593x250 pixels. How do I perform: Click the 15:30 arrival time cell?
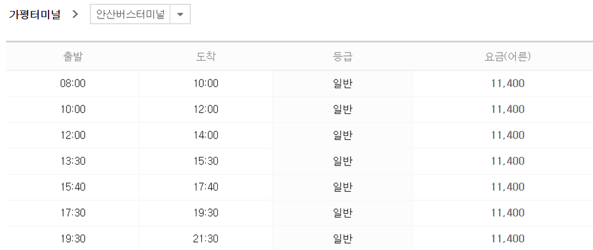click(x=206, y=161)
